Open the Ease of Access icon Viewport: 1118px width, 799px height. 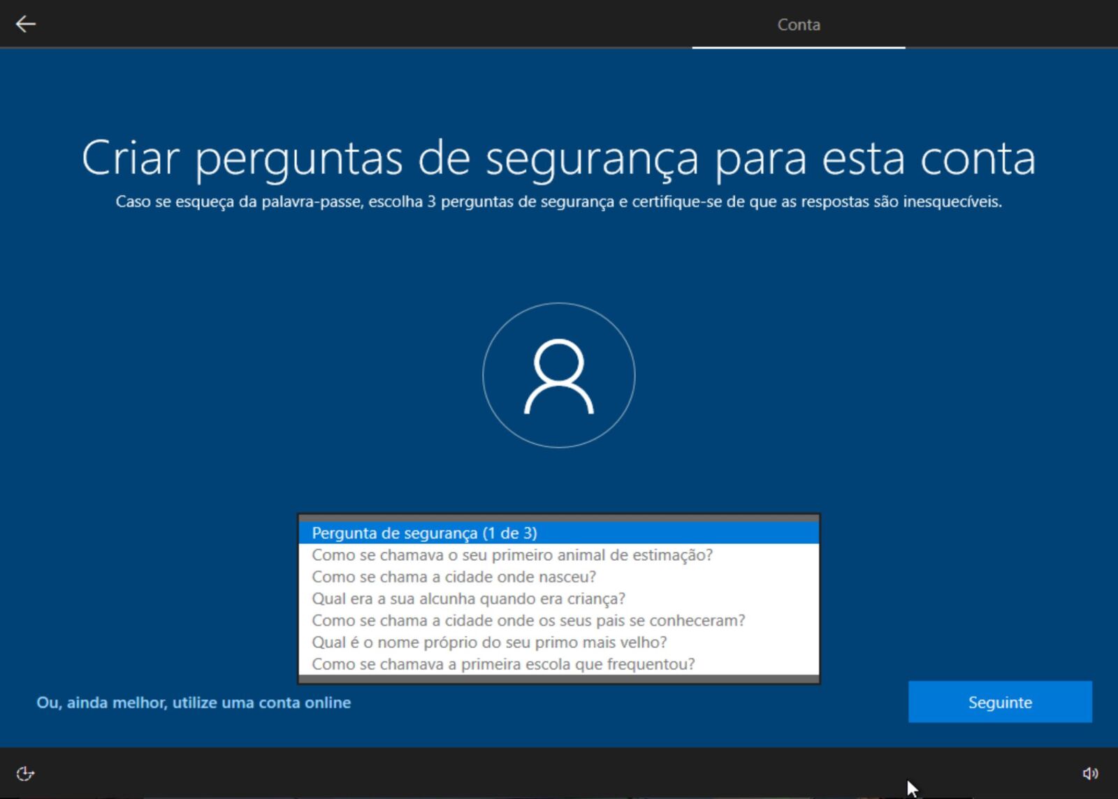tap(25, 774)
